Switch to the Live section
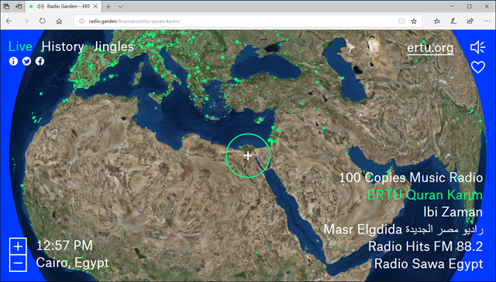 click(x=20, y=46)
